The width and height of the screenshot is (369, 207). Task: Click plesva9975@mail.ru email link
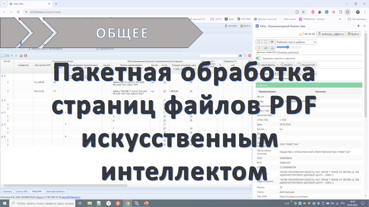pyautogui.click(x=71, y=197)
